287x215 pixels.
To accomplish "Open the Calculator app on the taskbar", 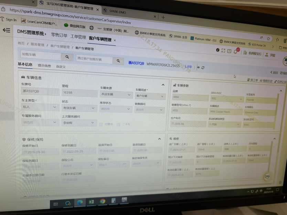I will 114,201.
